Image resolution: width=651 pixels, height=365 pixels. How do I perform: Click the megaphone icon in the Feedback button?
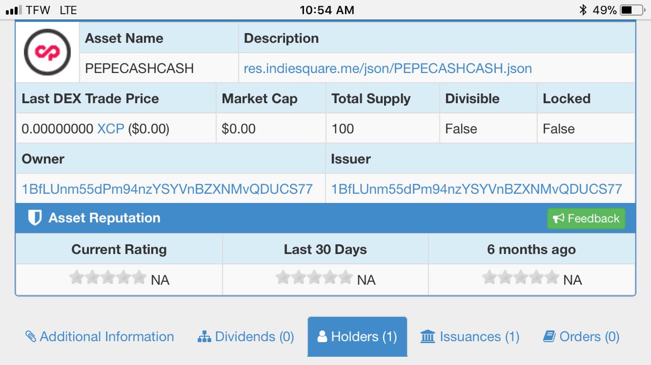tap(558, 218)
